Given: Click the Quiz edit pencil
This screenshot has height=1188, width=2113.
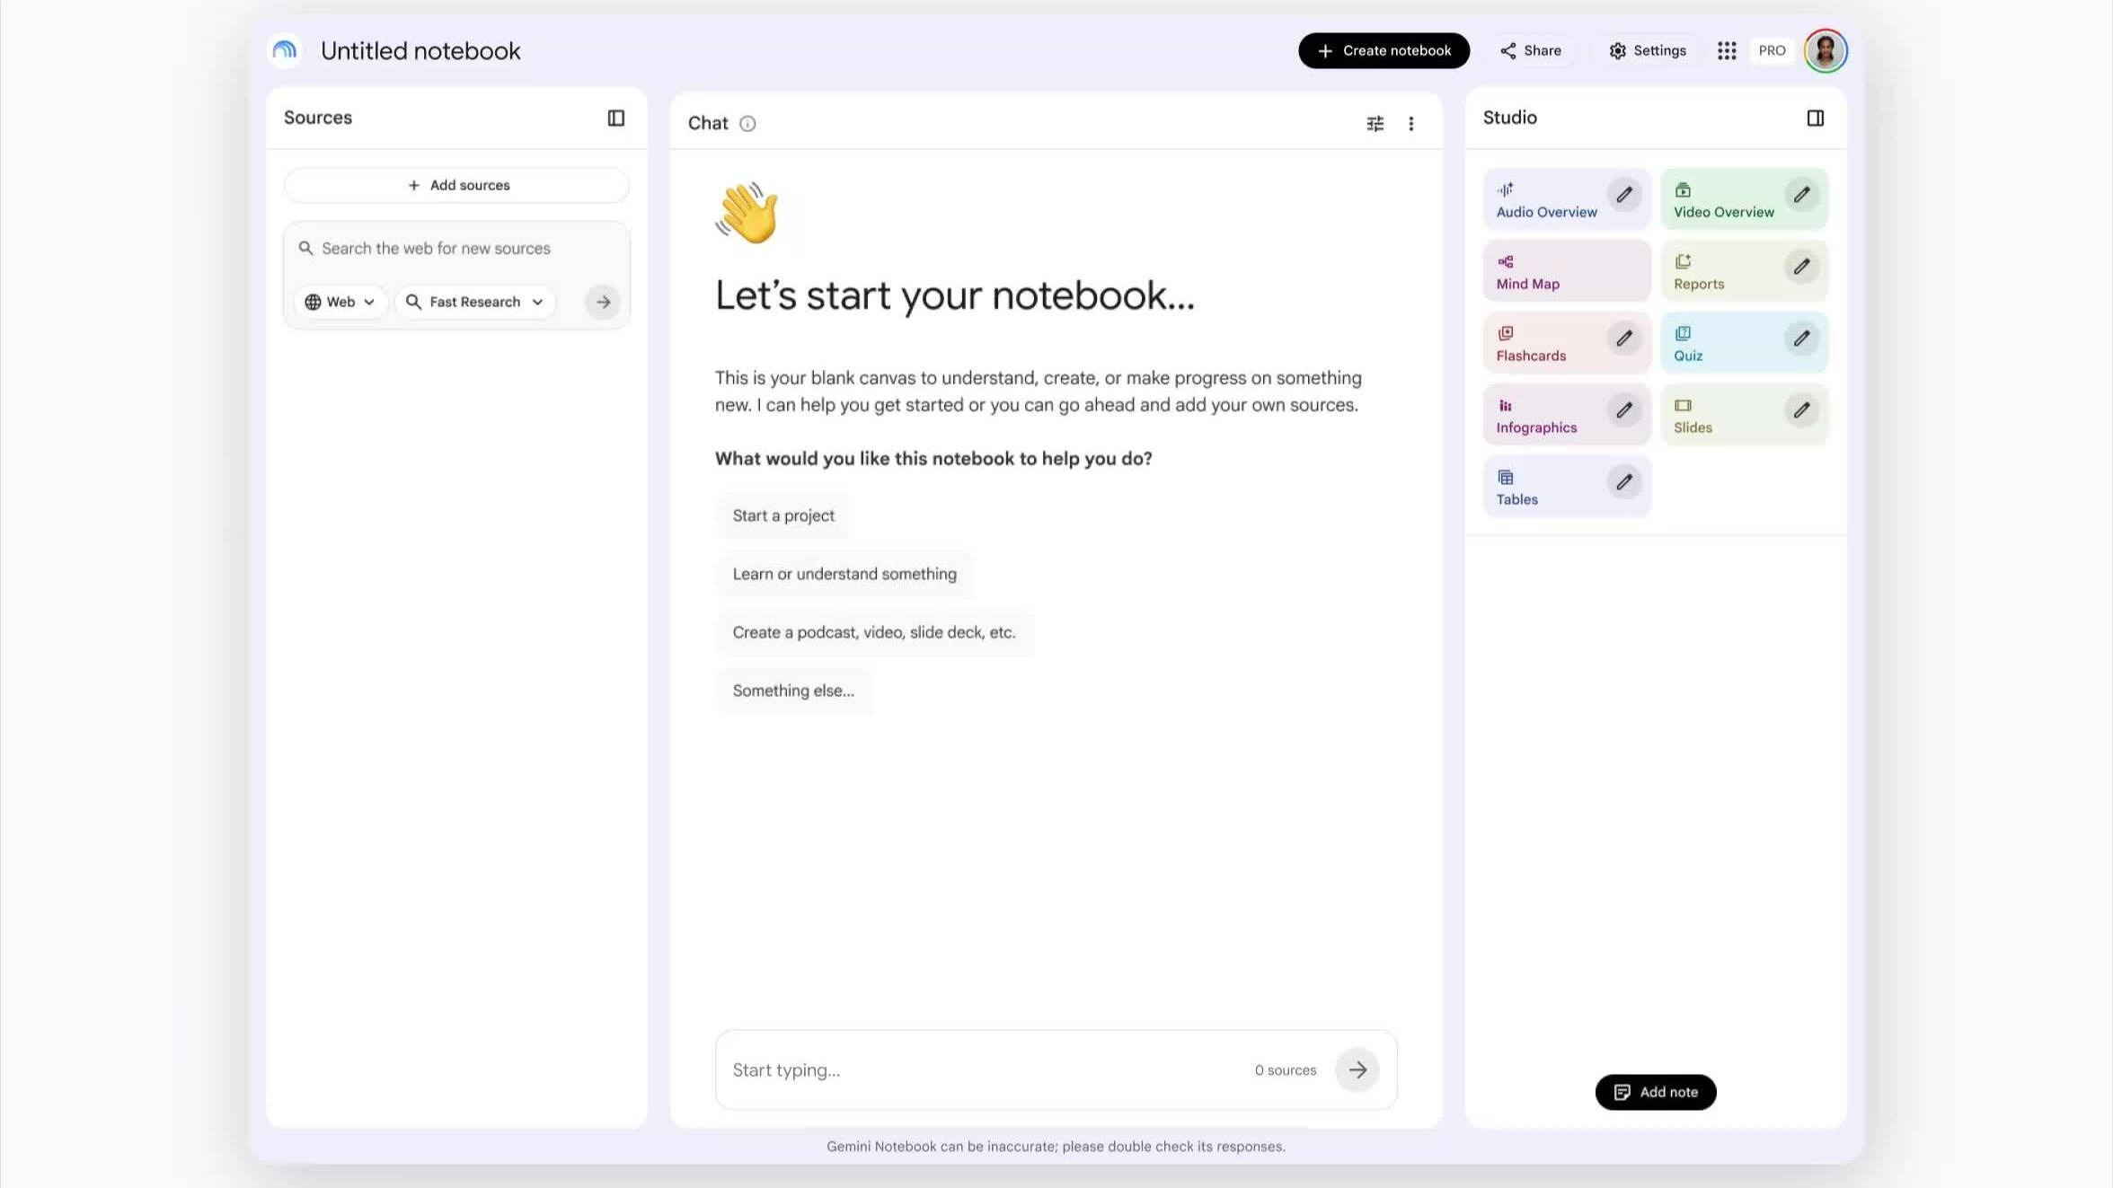Looking at the screenshot, I should pos(1801,338).
